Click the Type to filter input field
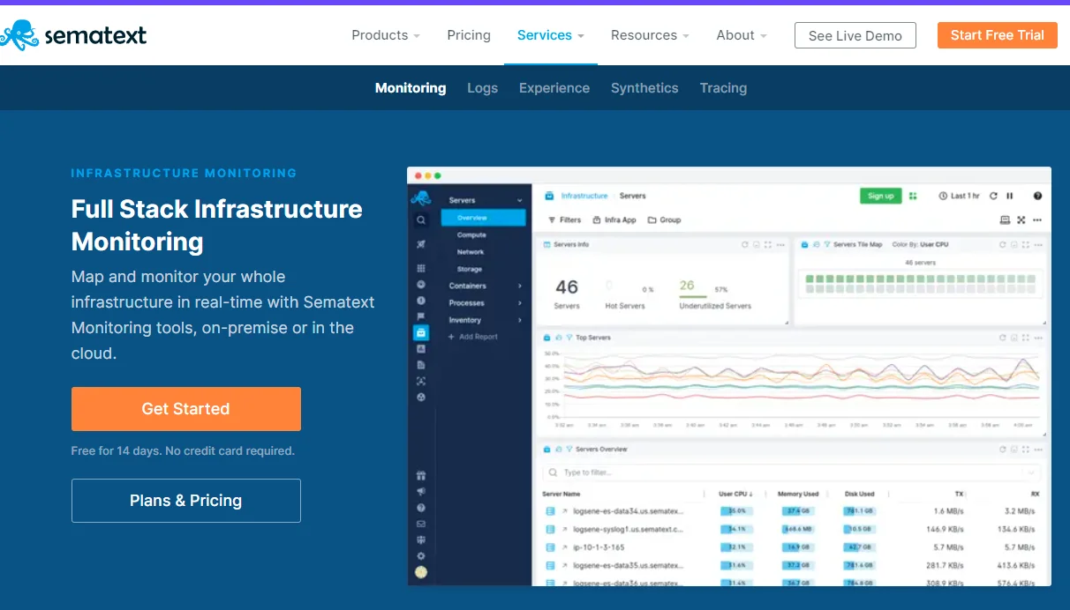Screen dimensions: 1070x610 (x=791, y=473)
